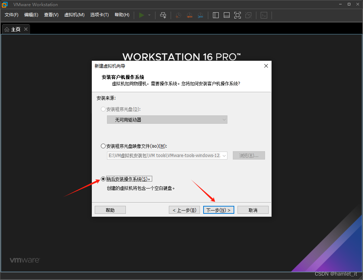
Task: Click the 安装客户机操作系统 heading
Action: [x=123, y=77]
